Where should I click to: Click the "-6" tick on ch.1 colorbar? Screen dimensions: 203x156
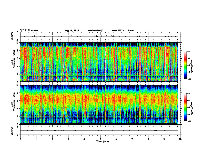point(189,51)
